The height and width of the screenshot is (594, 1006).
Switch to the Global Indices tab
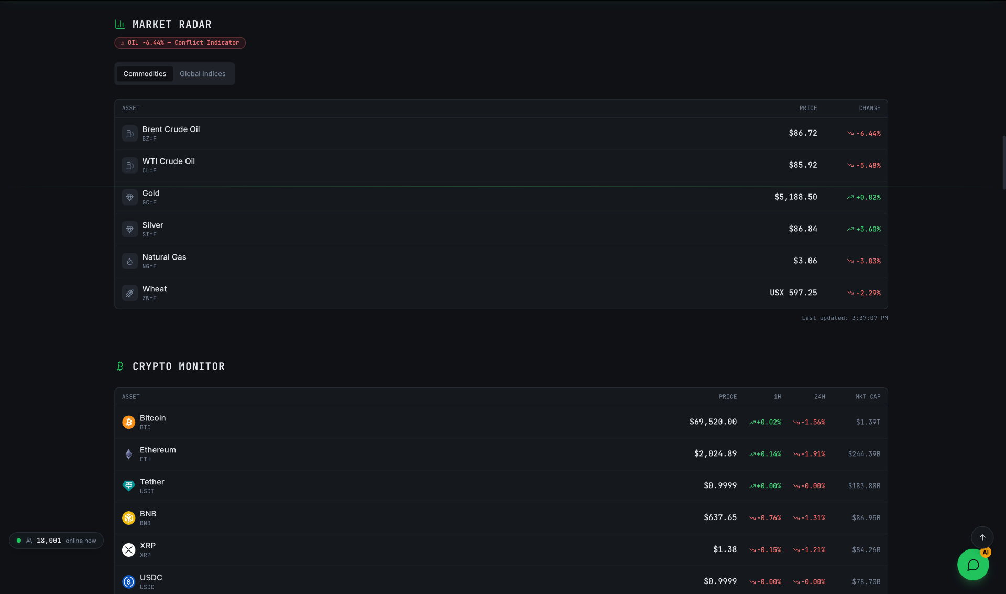(x=203, y=74)
